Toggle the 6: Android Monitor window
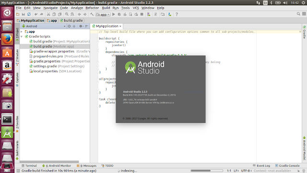This screenshot has width=307, height=173. [57, 165]
